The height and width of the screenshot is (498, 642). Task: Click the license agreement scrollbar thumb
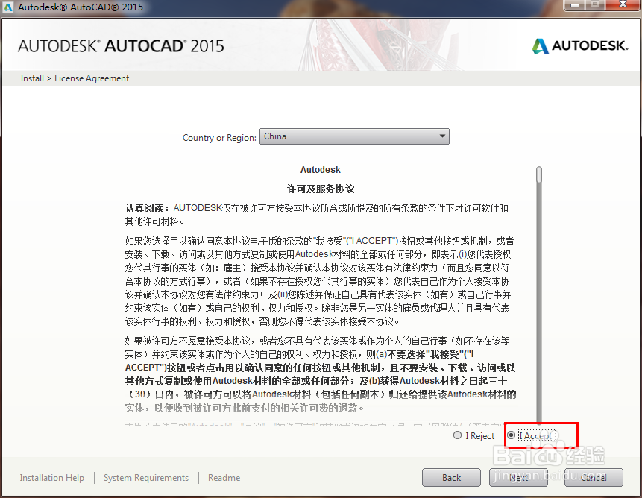click(539, 174)
